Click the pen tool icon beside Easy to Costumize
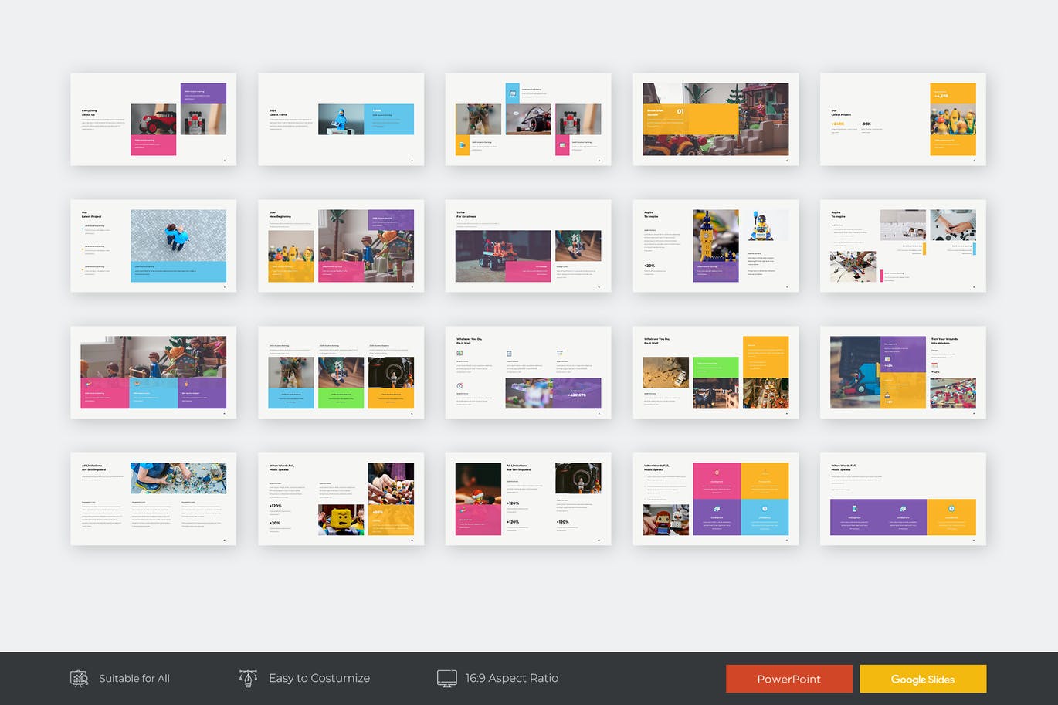1058x705 pixels. tap(248, 678)
